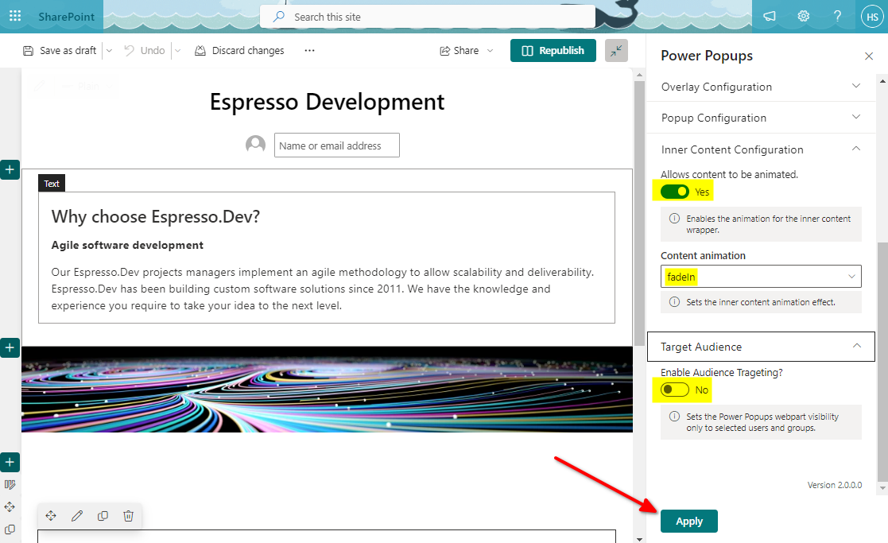Open the more options ellipsis menu
Image resolution: width=888 pixels, height=543 pixels.
tap(309, 51)
